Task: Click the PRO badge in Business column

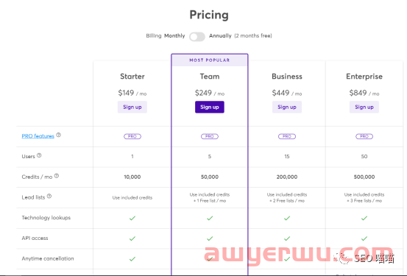Action: point(287,136)
